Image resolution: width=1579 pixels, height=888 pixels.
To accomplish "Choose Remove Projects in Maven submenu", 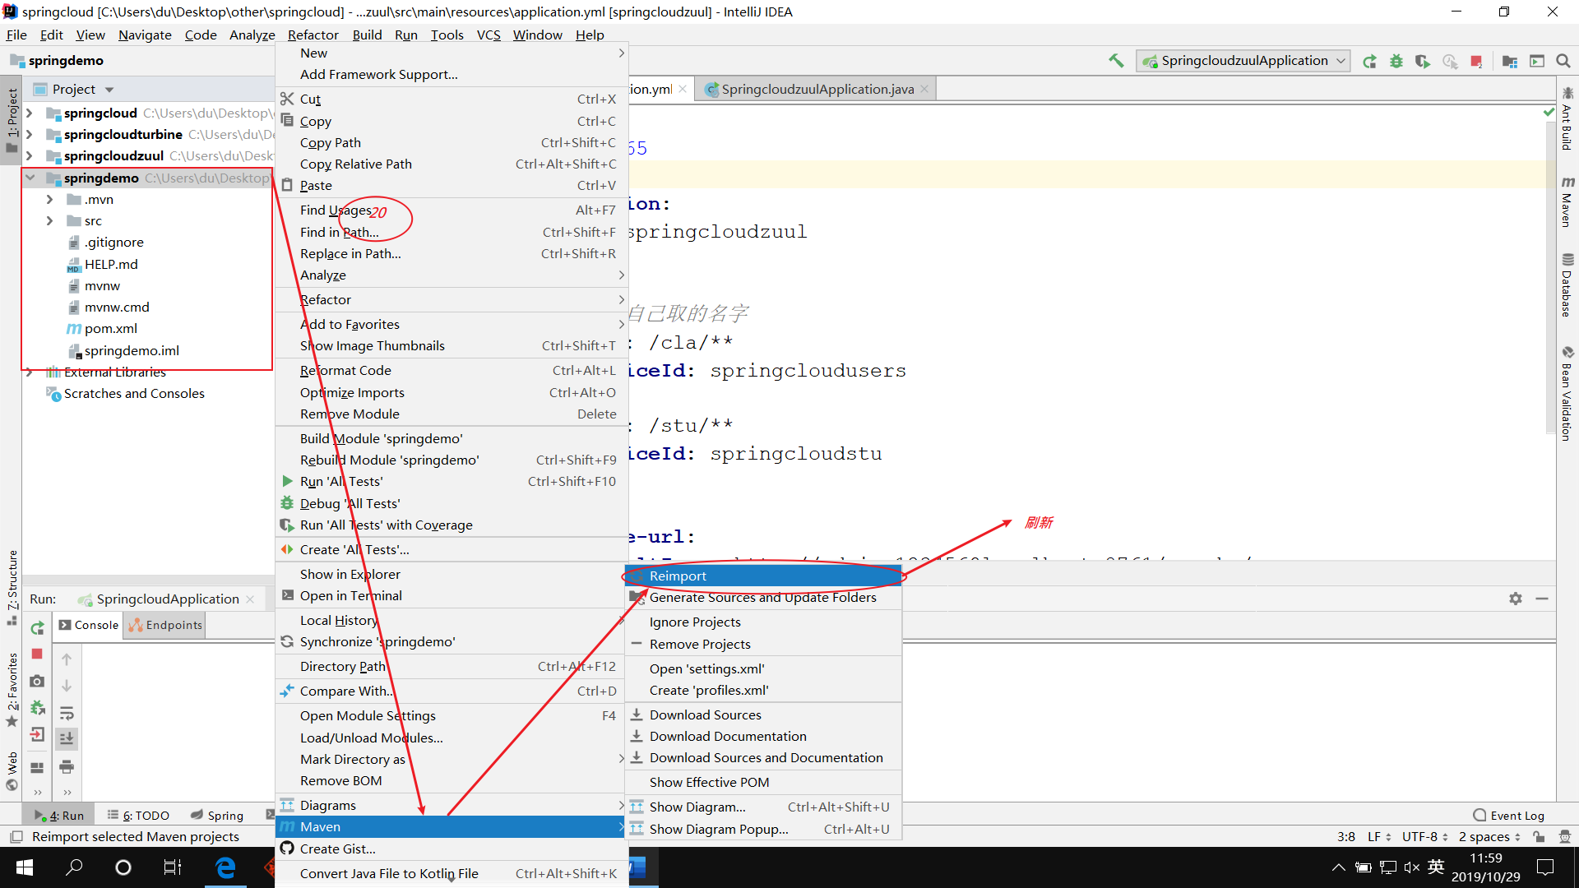I will tap(764, 644).
